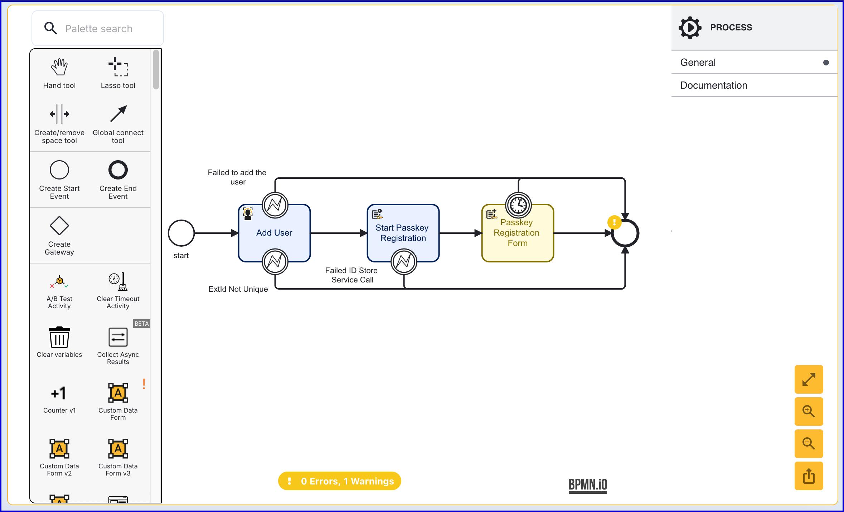Expand the Documentation properties section
Viewport: 844px width, 512px height.
(x=755, y=85)
